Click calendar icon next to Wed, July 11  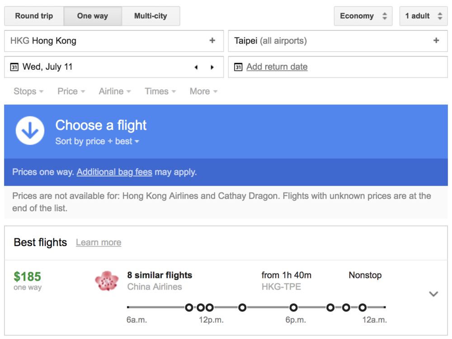coord(14,67)
